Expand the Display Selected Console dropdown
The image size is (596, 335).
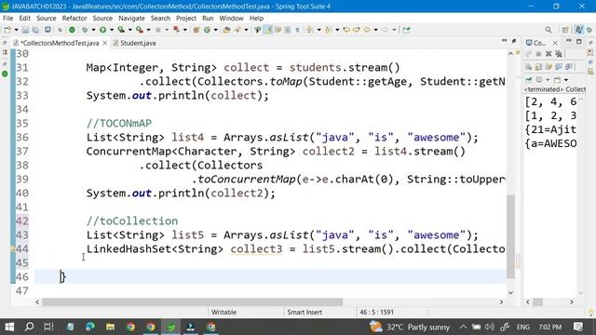coord(548,80)
